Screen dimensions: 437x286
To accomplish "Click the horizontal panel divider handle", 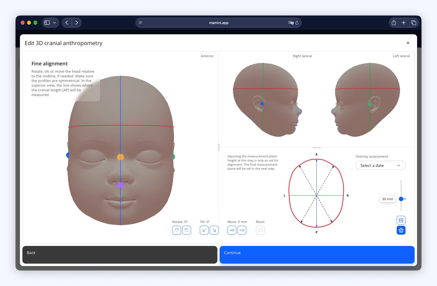I will pyautogui.click(x=317, y=148).
